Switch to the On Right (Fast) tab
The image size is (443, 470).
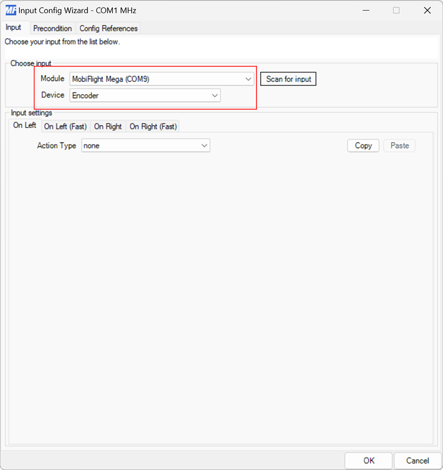153,126
